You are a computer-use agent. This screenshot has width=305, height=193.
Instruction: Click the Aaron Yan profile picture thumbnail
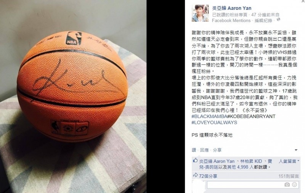pos(201,13)
